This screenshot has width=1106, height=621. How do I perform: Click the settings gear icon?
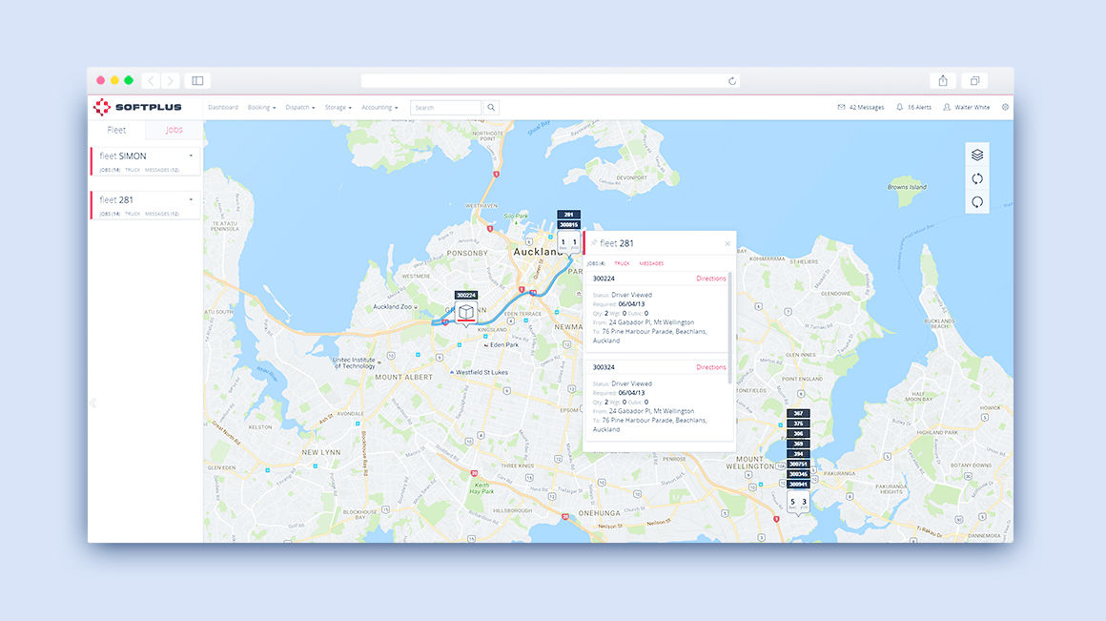click(1004, 107)
